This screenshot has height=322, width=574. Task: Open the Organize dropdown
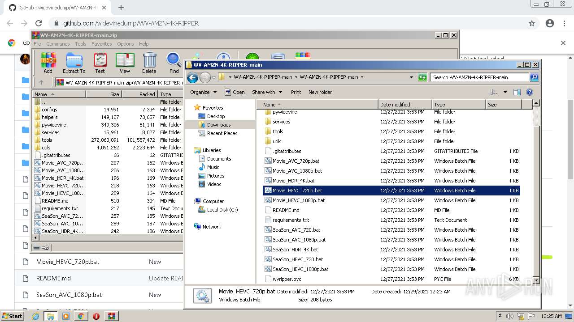coord(203,92)
